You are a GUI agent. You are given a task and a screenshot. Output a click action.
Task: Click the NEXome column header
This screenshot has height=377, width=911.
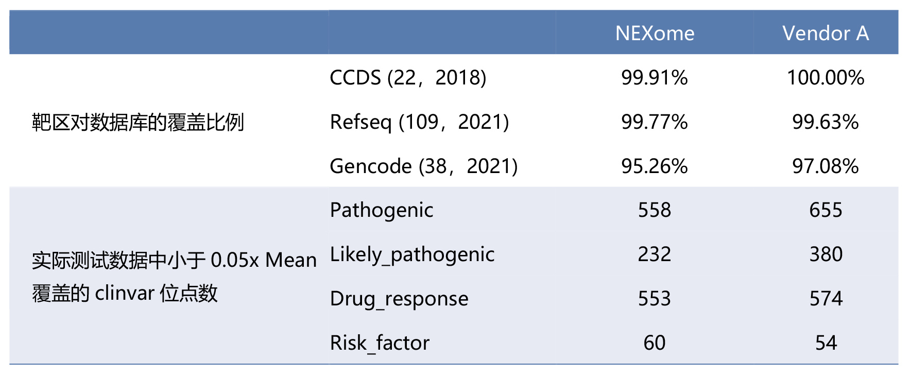655,33
